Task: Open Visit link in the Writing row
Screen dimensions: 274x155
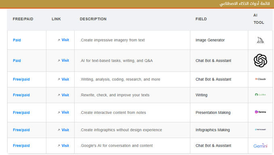Action: point(63,95)
